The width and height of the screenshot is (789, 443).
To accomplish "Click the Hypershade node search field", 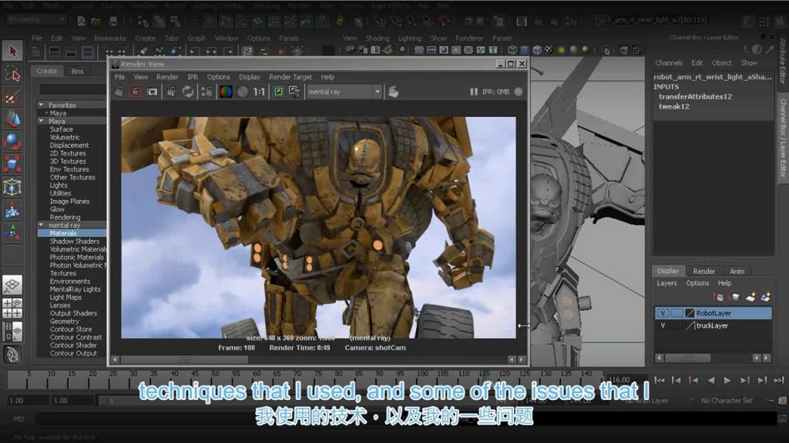I will point(72,89).
